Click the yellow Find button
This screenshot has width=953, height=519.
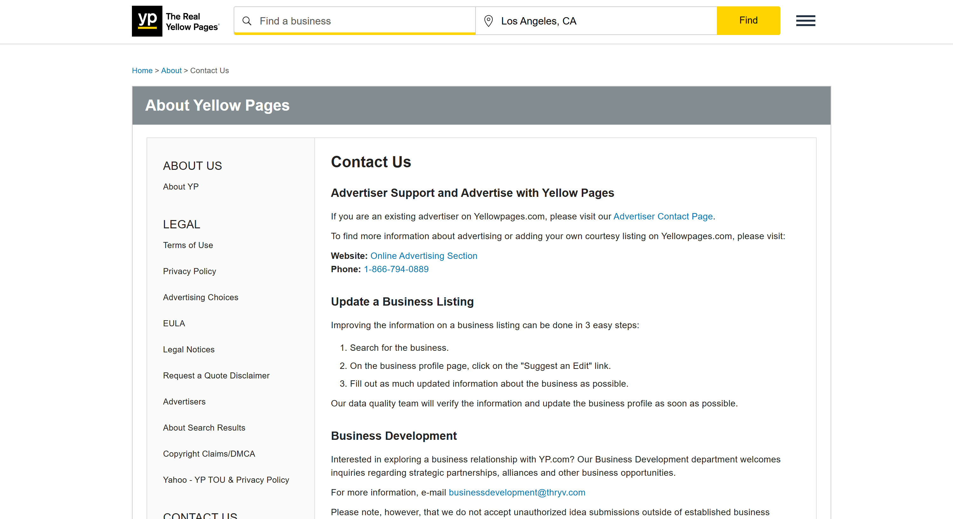(x=748, y=20)
